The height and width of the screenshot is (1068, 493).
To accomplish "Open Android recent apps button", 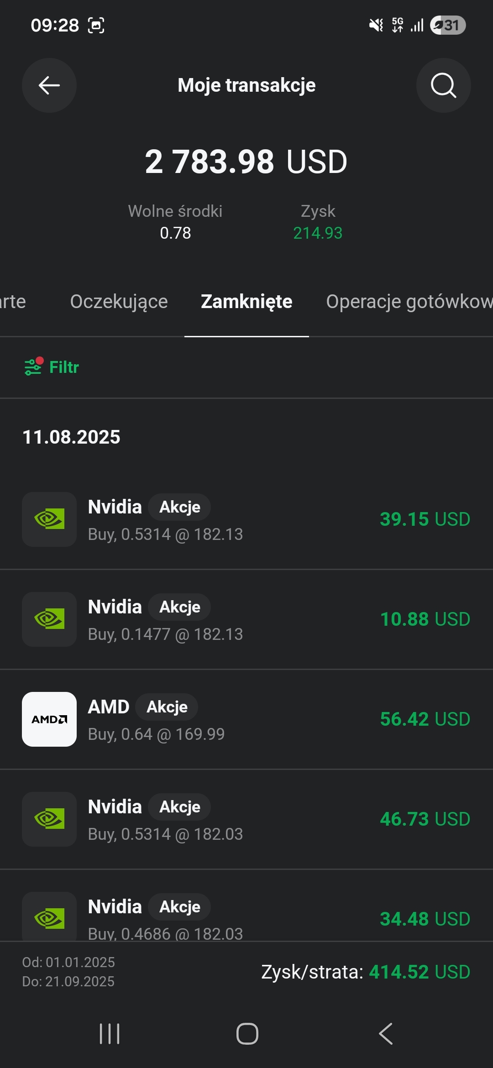I will coord(110,1034).
